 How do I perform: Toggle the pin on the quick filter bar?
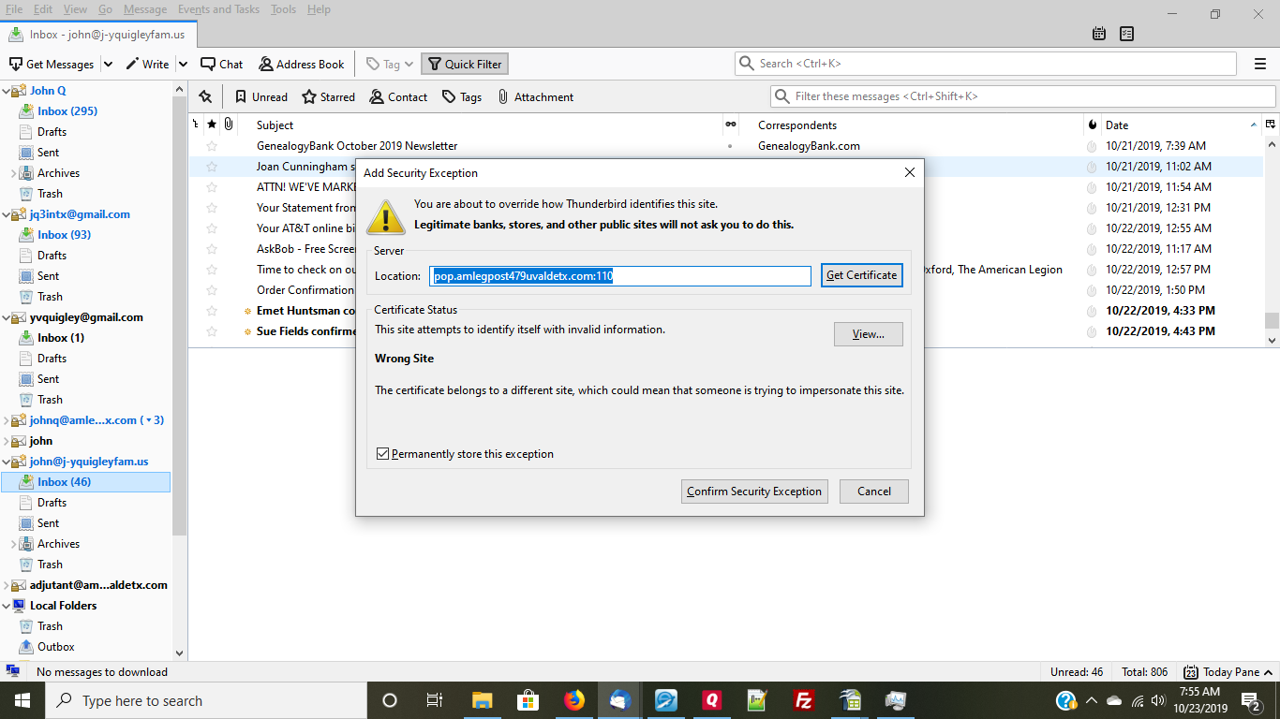[x=205, y=96]
